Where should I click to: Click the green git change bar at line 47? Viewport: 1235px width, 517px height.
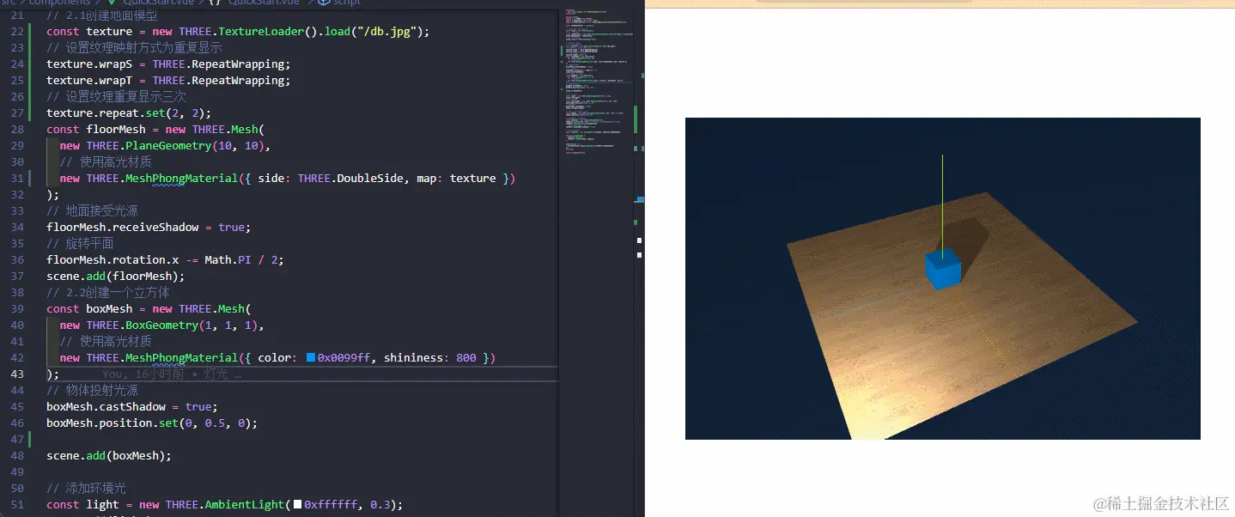(x=30, y=440)
